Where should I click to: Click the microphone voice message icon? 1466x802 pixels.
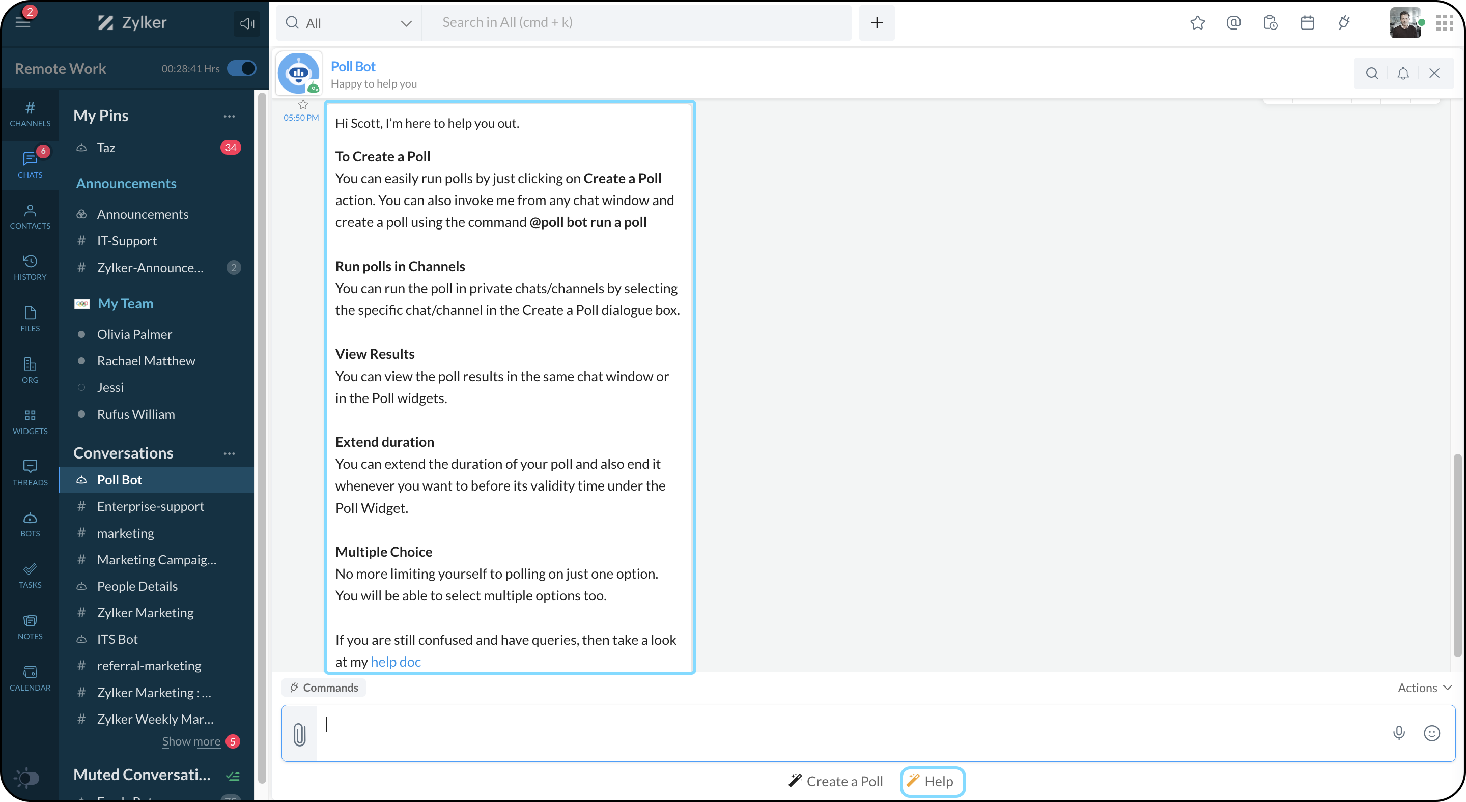click(1399, 733)
